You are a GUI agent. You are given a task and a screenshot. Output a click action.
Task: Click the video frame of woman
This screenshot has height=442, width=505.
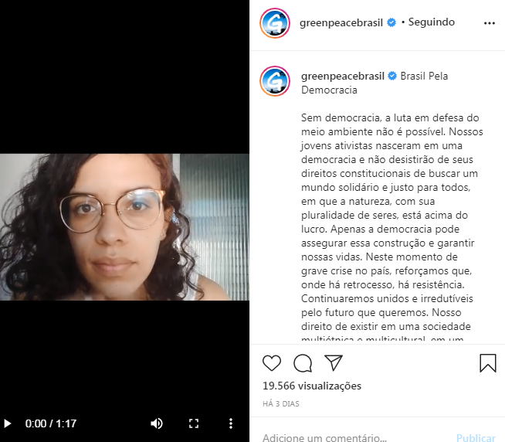coord(124,227)
